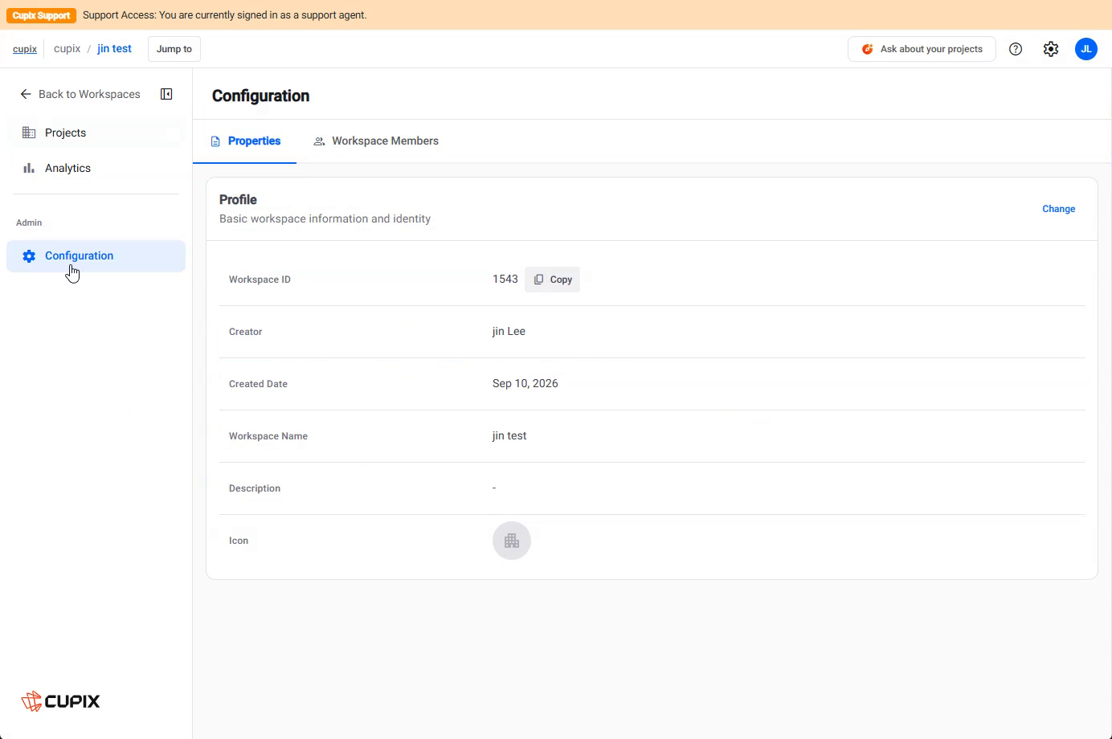
Task: Click the Icon row label
Action: tap(239, 541)
